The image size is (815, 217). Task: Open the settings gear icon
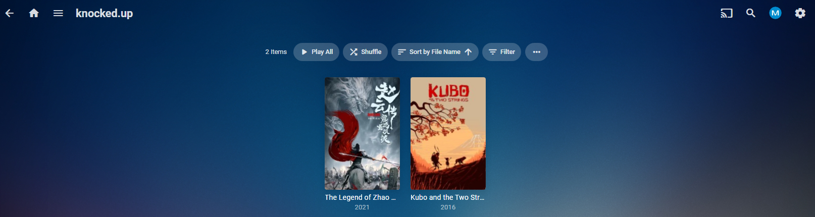[800, 13]
